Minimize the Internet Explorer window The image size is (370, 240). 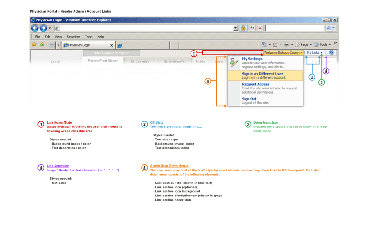click(x=324, y=20)
